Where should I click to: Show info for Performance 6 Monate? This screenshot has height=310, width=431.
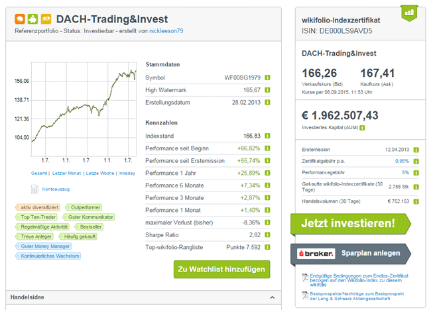point(267,185)
